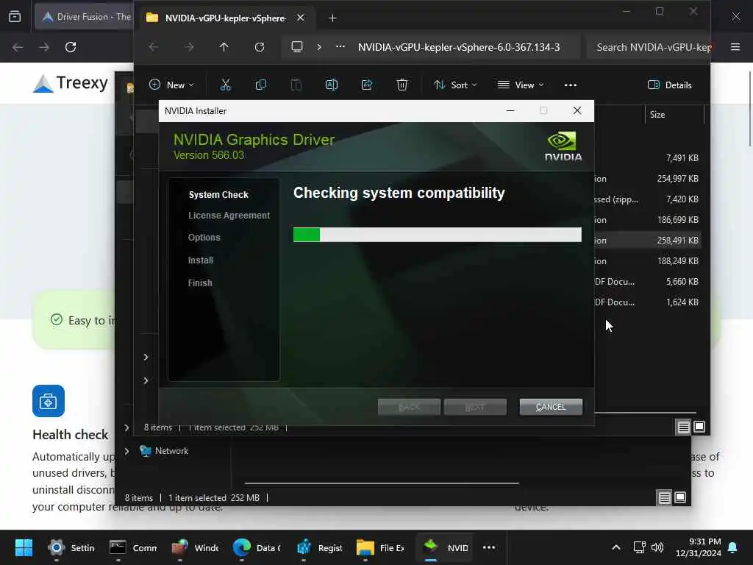Open the browser hamburger menu

coord(735,47)
